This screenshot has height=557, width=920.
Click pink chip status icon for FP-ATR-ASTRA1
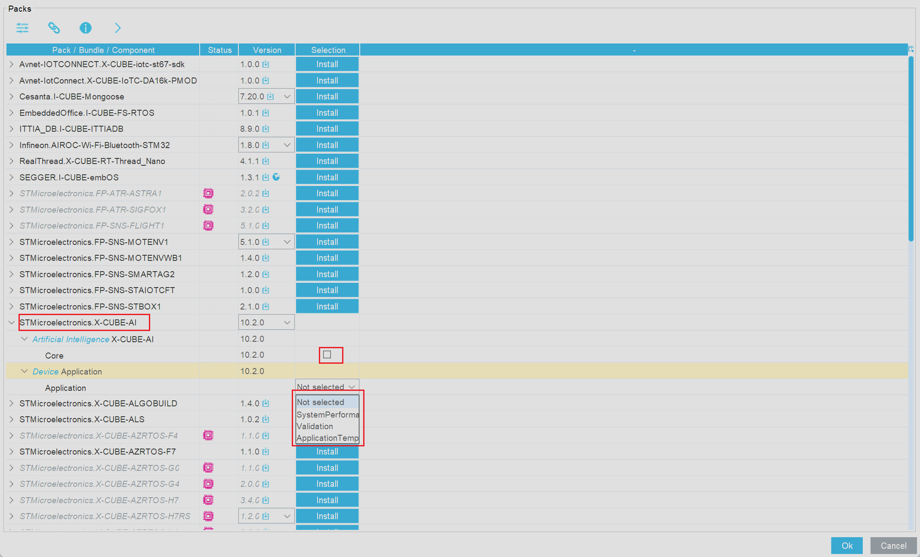[x=208, y=193]
